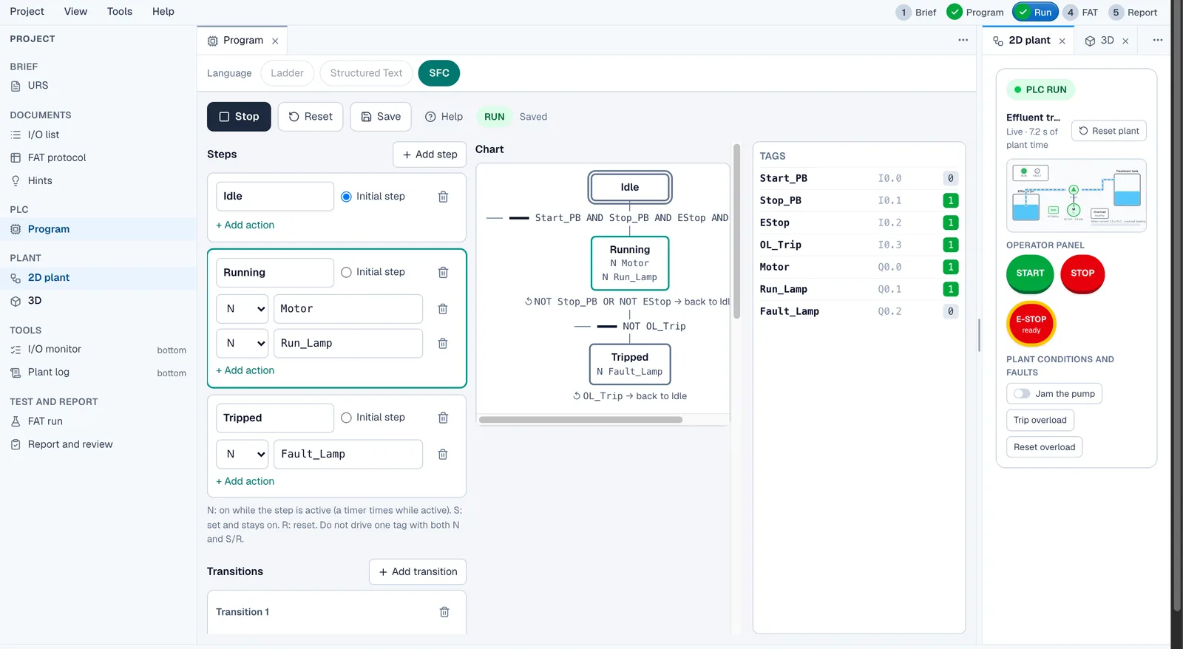Open the Program panel overflow menu (three dots)

963,40
